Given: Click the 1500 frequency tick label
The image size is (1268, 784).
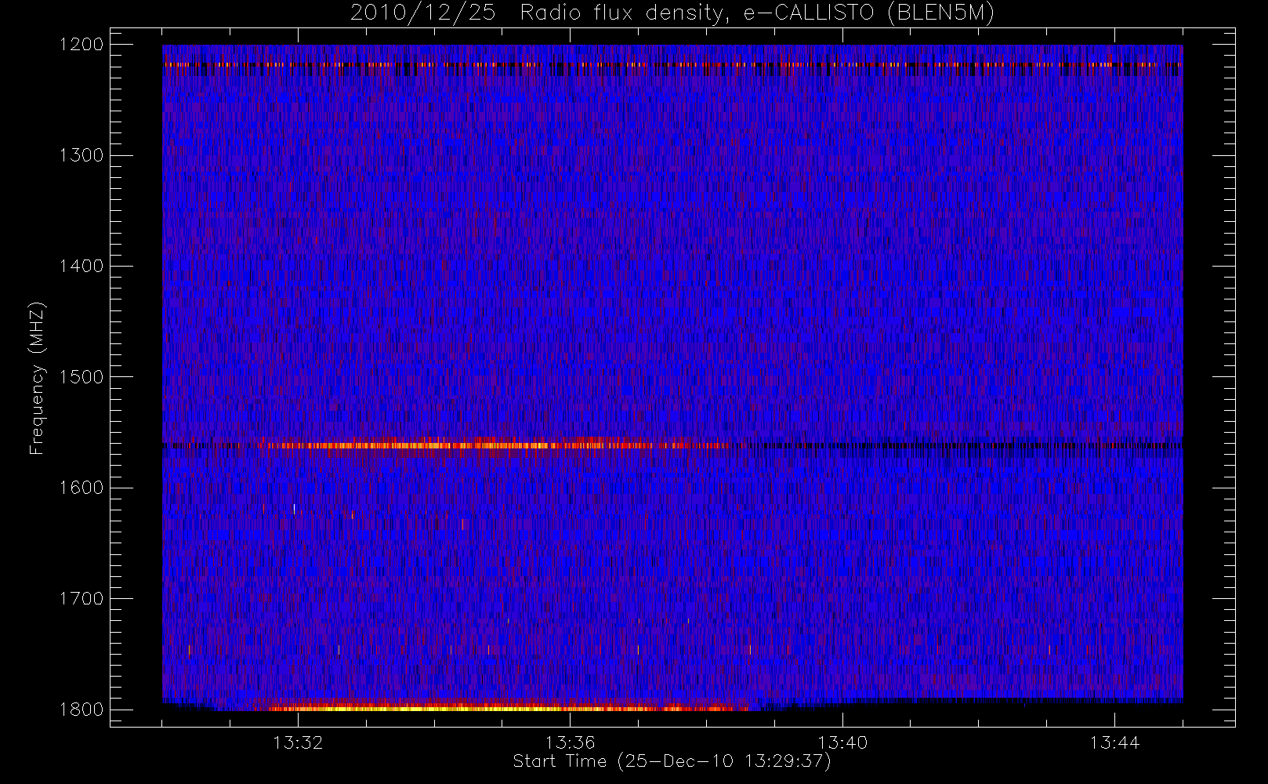Looking at the screenshot, I should [x=82, y=377].
